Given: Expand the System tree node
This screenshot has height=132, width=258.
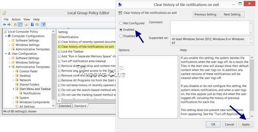Looking at the screenshot, I should [13, 98].
